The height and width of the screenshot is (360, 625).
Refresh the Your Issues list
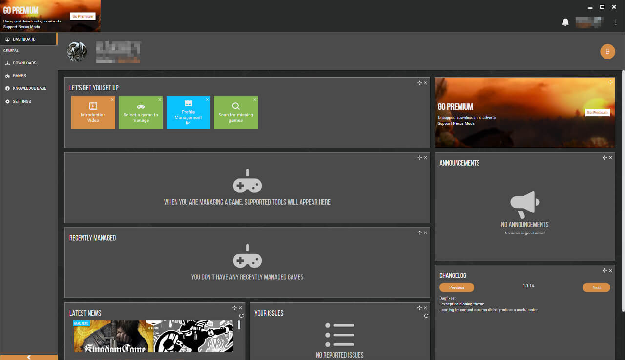[x=426, y=316]
